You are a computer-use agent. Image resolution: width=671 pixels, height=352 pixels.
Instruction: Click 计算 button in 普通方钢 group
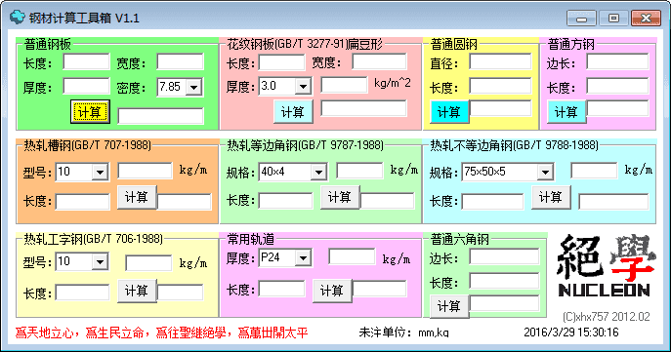(566, 112)
